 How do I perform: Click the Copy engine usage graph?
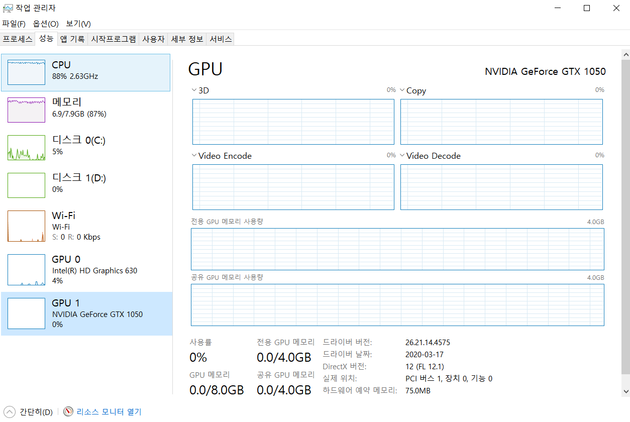point(501,122)
